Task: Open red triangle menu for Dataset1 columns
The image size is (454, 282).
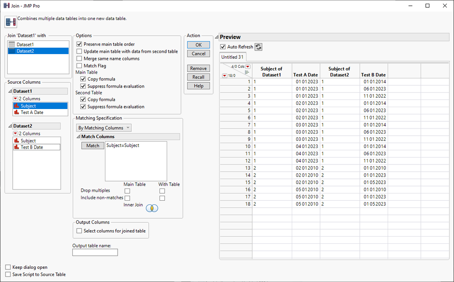Action: pos(16,99)
